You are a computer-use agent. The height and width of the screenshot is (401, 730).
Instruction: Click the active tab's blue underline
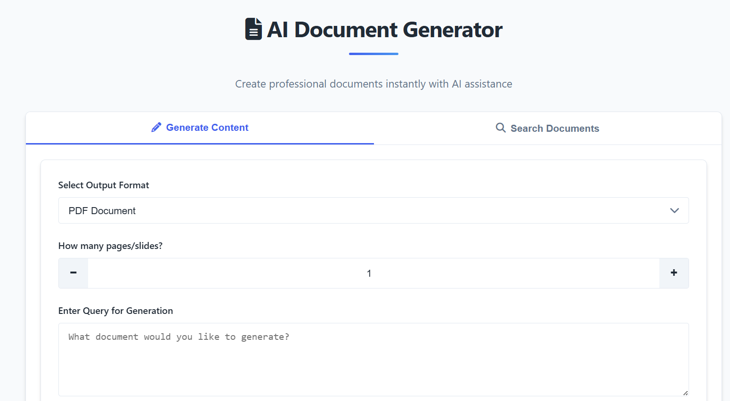click(200, 144)
